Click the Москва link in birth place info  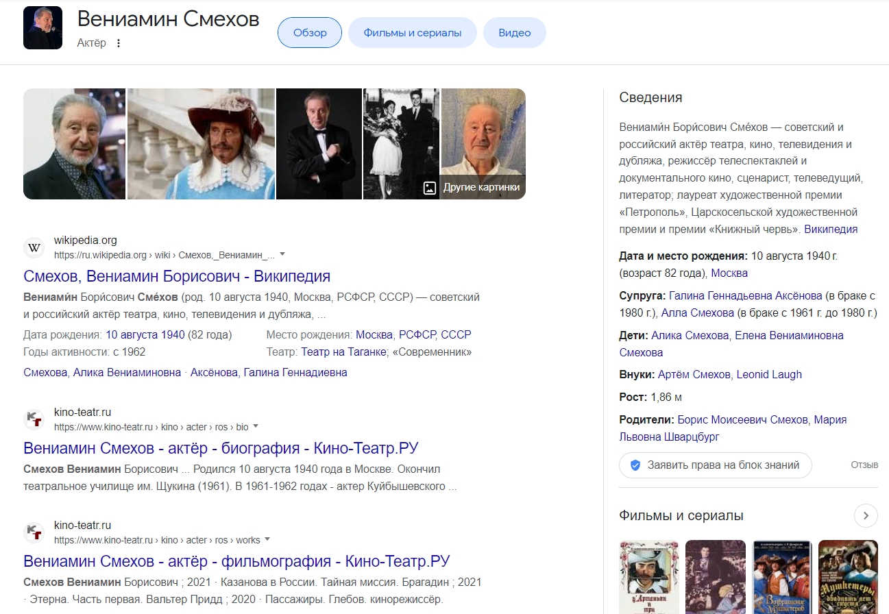click(729, 273)
